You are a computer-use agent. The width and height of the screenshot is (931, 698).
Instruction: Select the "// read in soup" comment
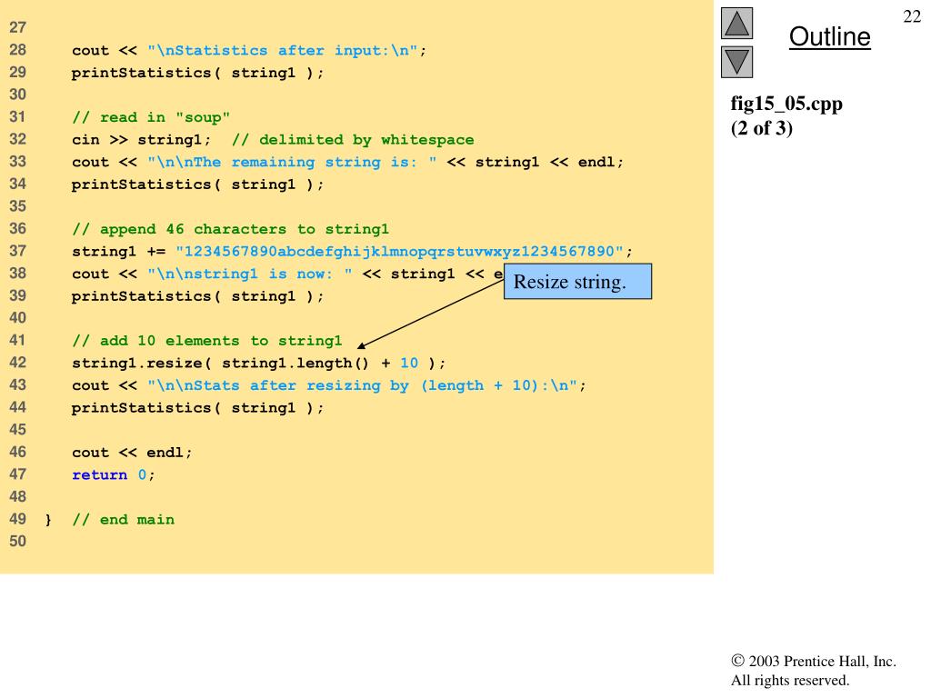[151, 117]
